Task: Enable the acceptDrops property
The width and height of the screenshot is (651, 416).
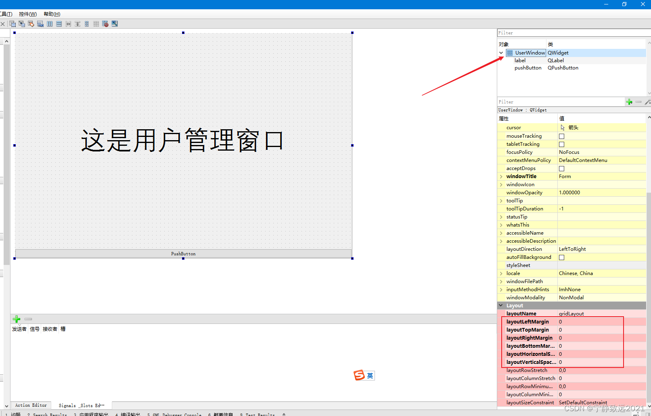Action: click(x=561, y=168)
